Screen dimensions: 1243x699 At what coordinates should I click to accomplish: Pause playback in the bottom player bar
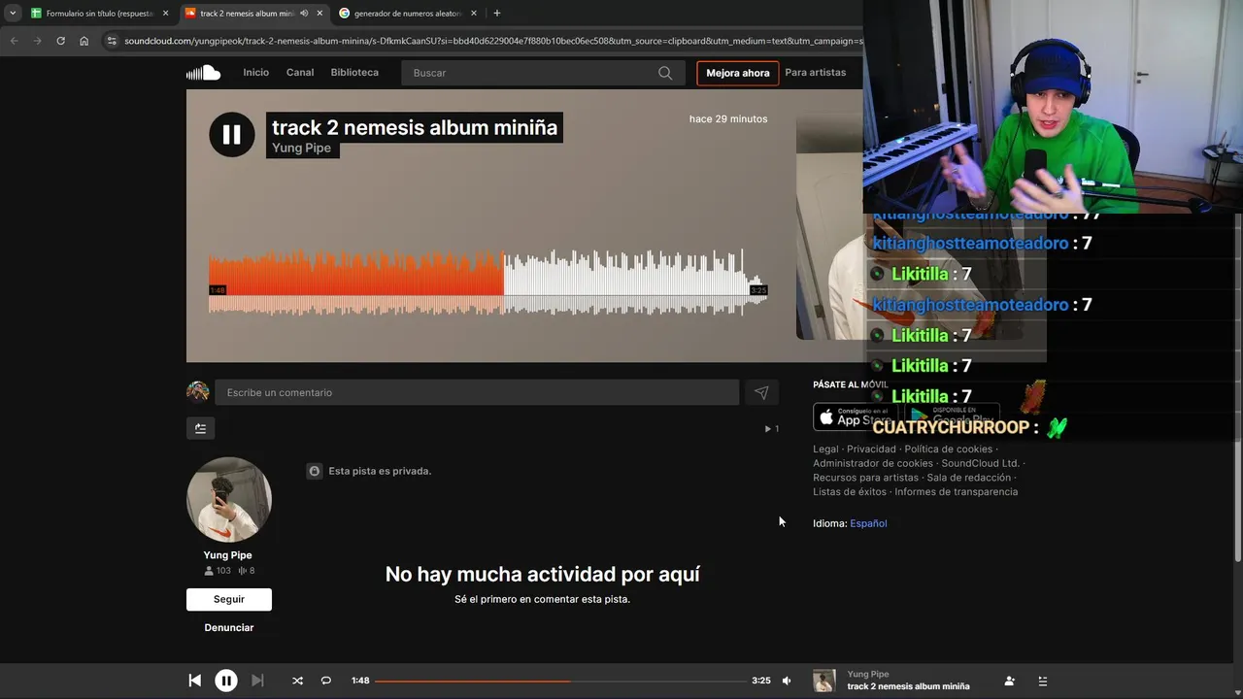(x=225, y=681)
